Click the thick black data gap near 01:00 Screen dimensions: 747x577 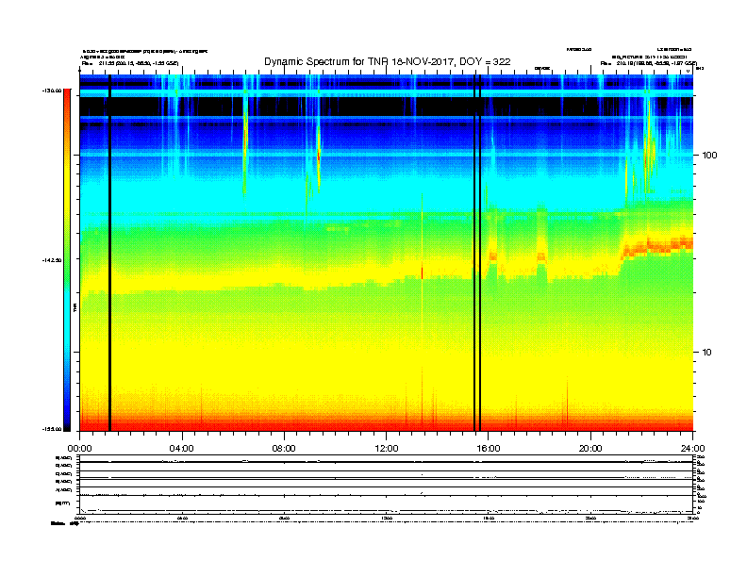tap(109, 253)
